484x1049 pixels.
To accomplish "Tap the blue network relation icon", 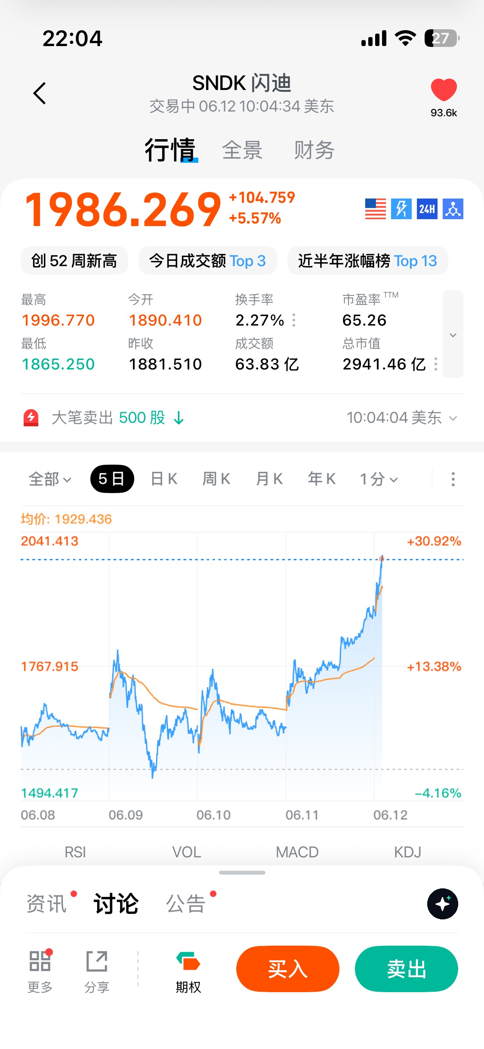I will point(453,209).
